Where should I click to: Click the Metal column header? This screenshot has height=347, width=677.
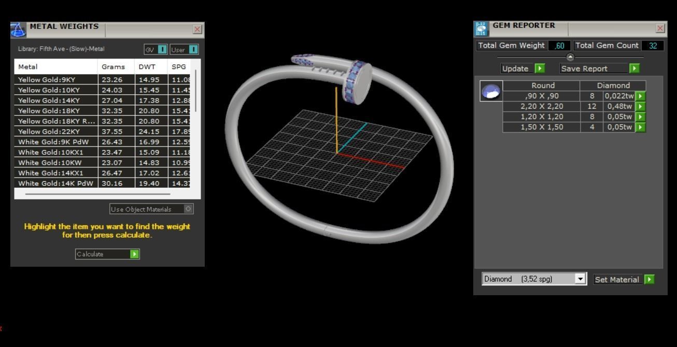point(56,67)
